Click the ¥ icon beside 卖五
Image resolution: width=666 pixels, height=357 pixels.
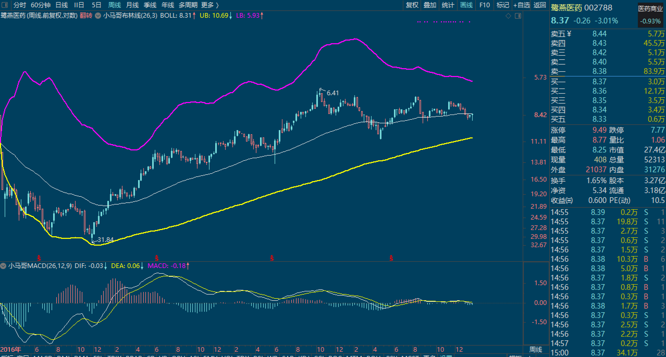[x=569, y=34]
